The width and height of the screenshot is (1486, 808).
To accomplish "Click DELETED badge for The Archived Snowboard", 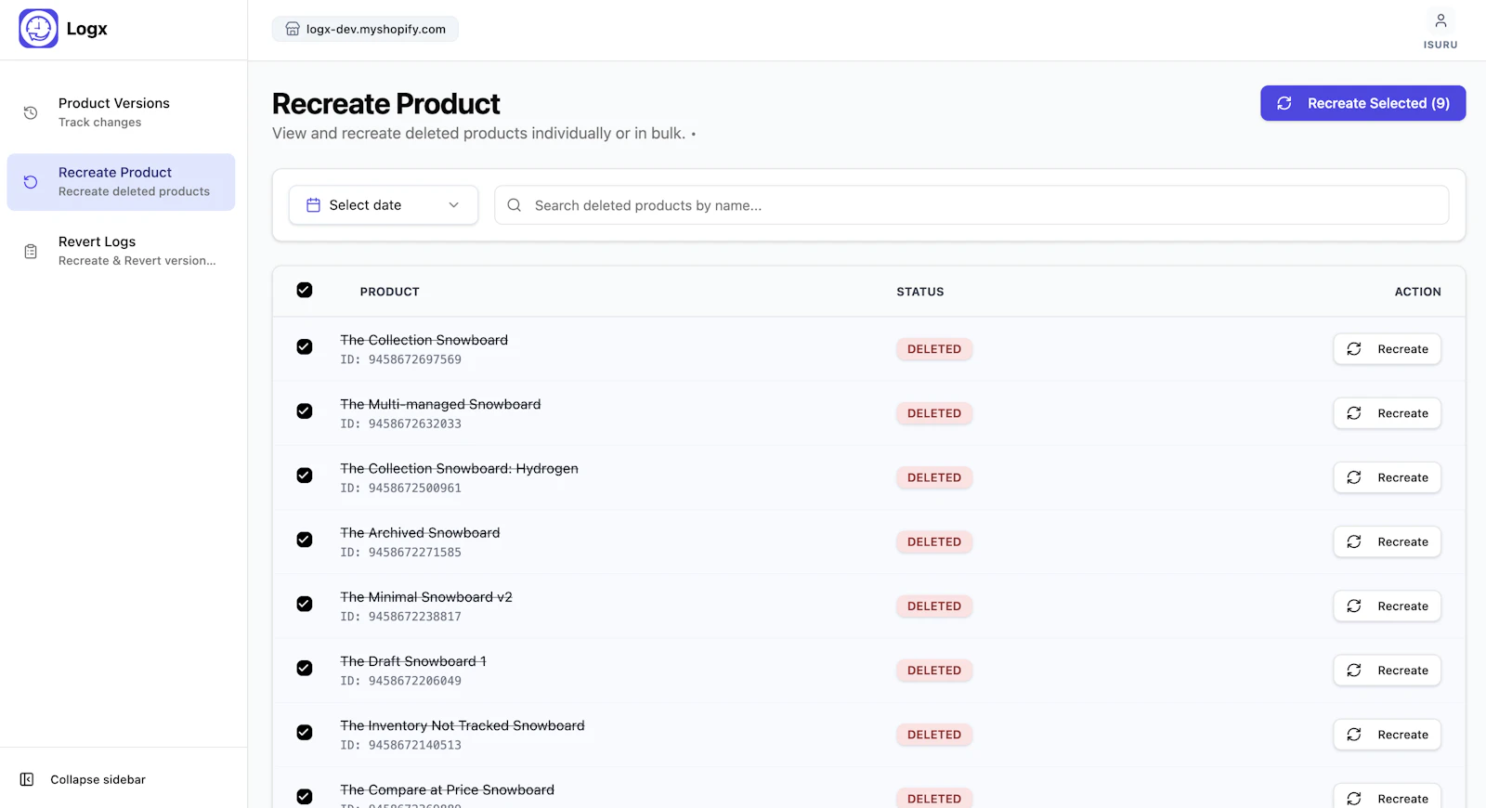I will pos(934,541).
